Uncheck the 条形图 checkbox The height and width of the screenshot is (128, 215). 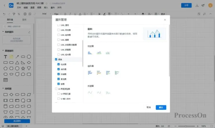tap(58, 69)
